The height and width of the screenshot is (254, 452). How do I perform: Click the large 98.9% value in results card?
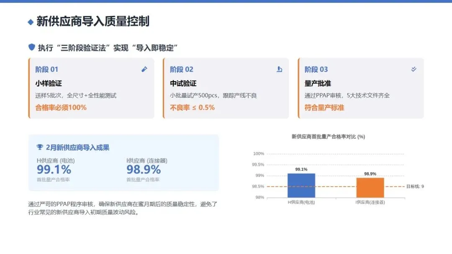144,170
